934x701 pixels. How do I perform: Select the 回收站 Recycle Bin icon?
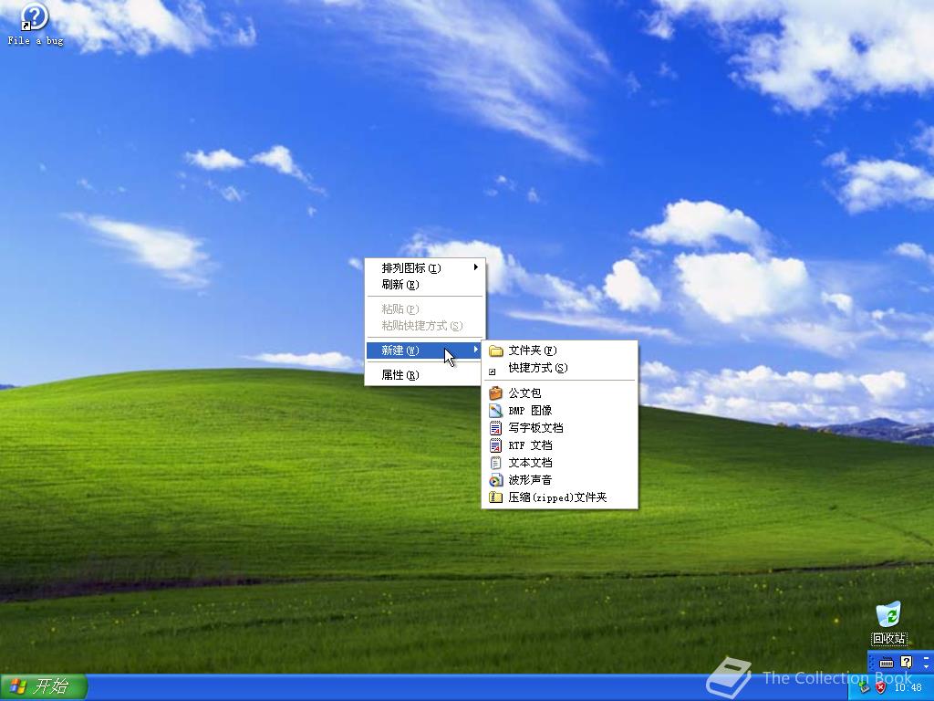pyautogui.click(x=888, y=623)
